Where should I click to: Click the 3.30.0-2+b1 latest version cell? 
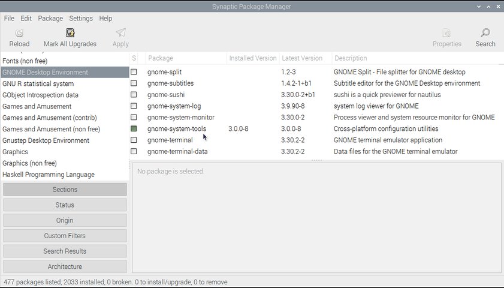(x=298, y=95)
